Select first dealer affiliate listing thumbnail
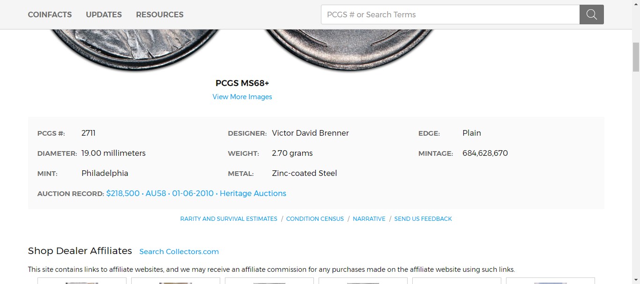The height and width of the screenshot is (284, 640). (82, 281)
